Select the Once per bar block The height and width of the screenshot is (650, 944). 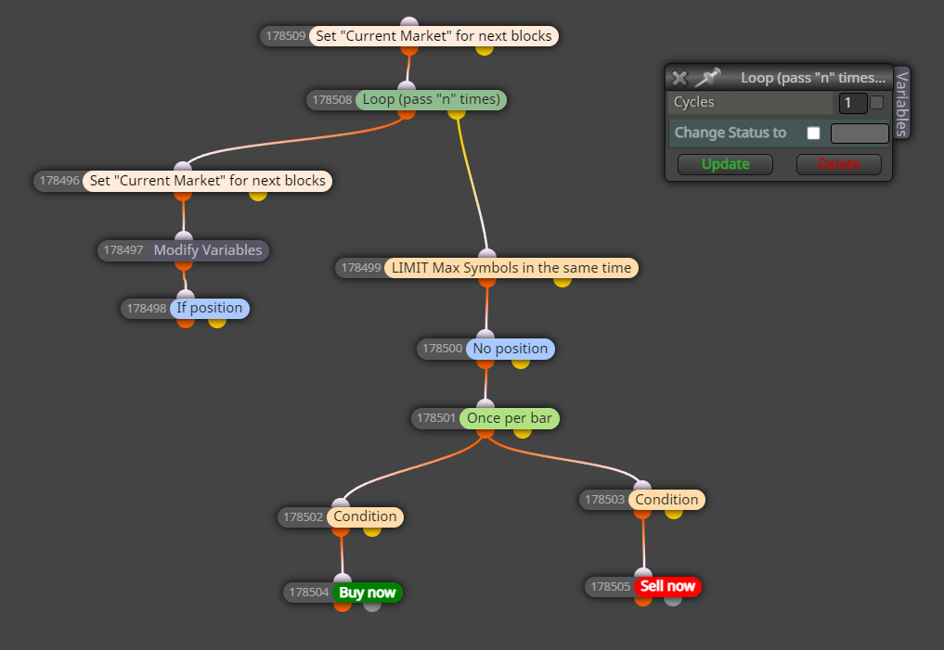click(510, 418)
